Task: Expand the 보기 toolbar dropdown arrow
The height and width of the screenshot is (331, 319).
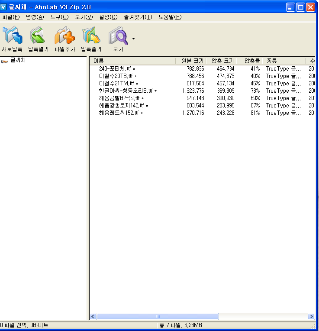Action: pyautogui.click(x=133, y=39)
